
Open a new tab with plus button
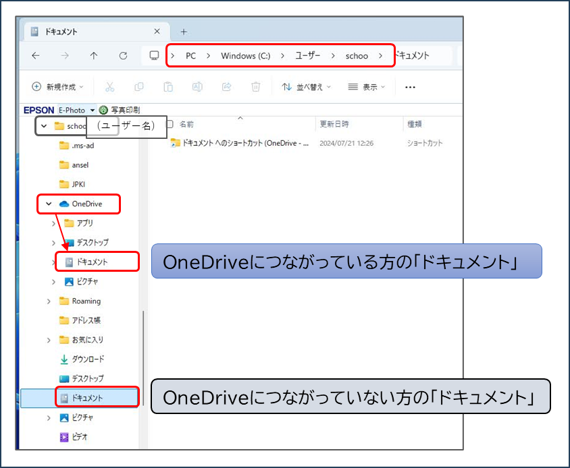point(184,32)
